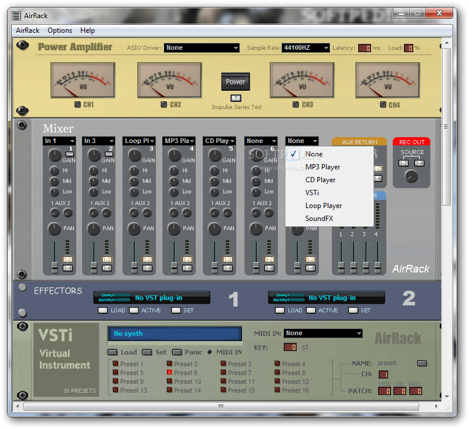469x429 pixels.
Task: Select Preset 1 in VSTi presets
Action: pos(115,363)
